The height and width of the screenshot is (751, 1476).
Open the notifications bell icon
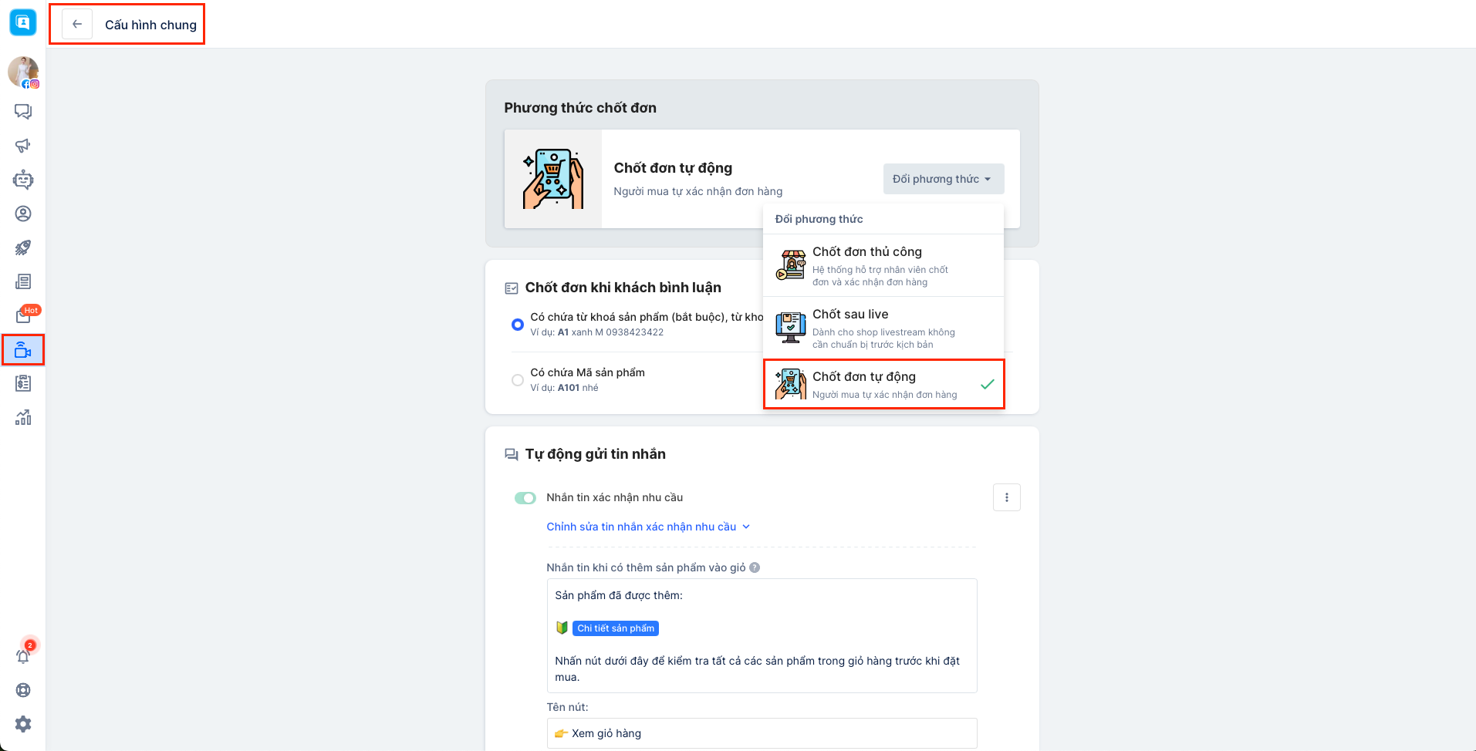tap(23, 656)
